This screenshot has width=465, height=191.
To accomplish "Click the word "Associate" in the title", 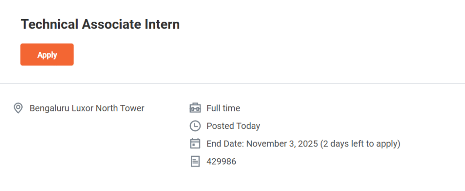I will 109,24.
